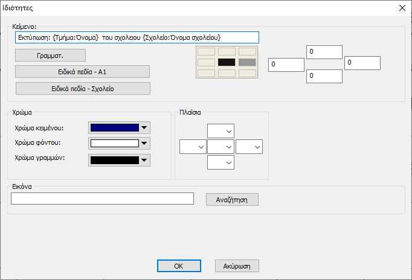Expand the left border dropdown in Πλαίσια
The image size is (412, 280).
(x=201, y=147)
